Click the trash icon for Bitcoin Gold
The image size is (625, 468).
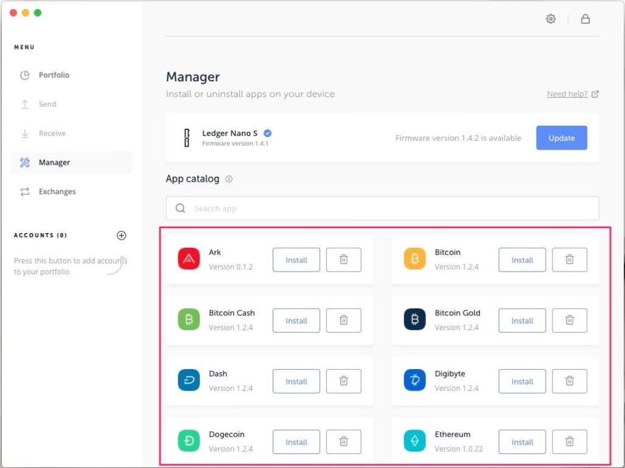569,320
